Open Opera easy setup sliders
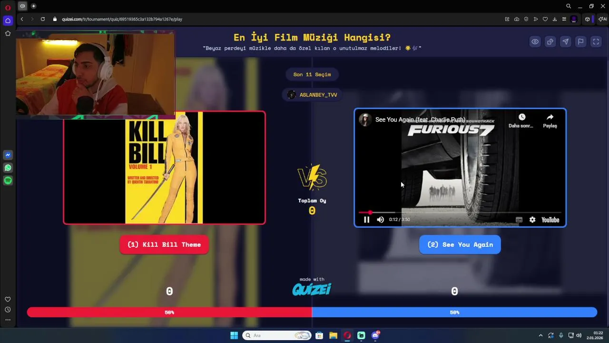 point(564,19)
